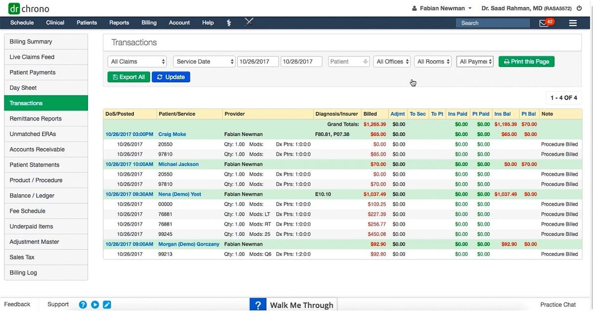Open the Reports menu
This screenshot has height=333, width=593.
coord(119,22)
